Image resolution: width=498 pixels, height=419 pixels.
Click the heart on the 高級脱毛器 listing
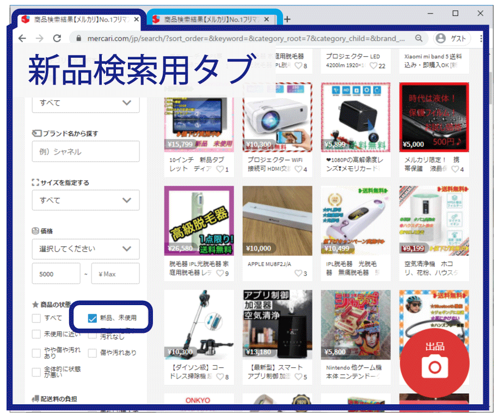click(220, 273)
